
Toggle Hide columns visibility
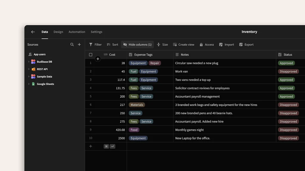coord(137,44)
